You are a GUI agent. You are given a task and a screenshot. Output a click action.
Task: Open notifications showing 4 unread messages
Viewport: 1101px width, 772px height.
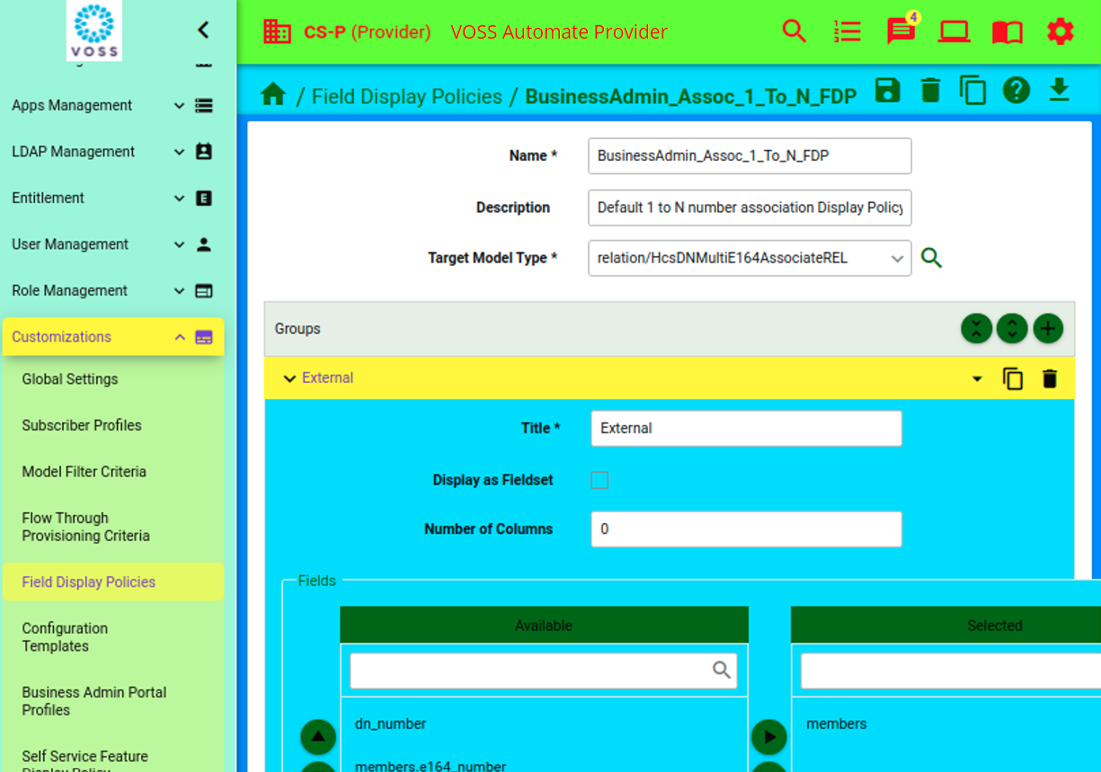[x=901, y=31]
